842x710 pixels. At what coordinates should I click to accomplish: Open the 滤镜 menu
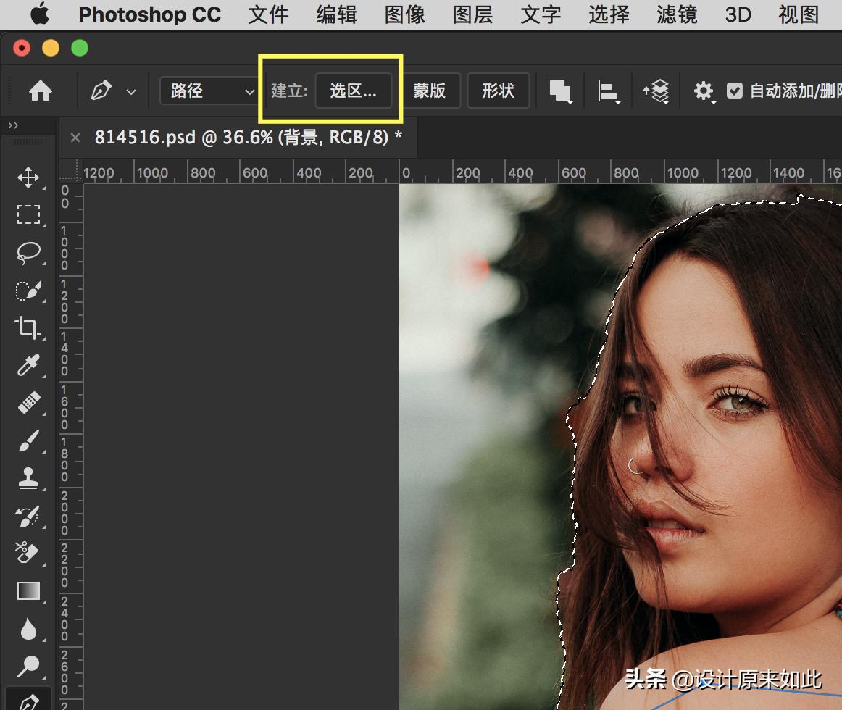pos(677,14)
